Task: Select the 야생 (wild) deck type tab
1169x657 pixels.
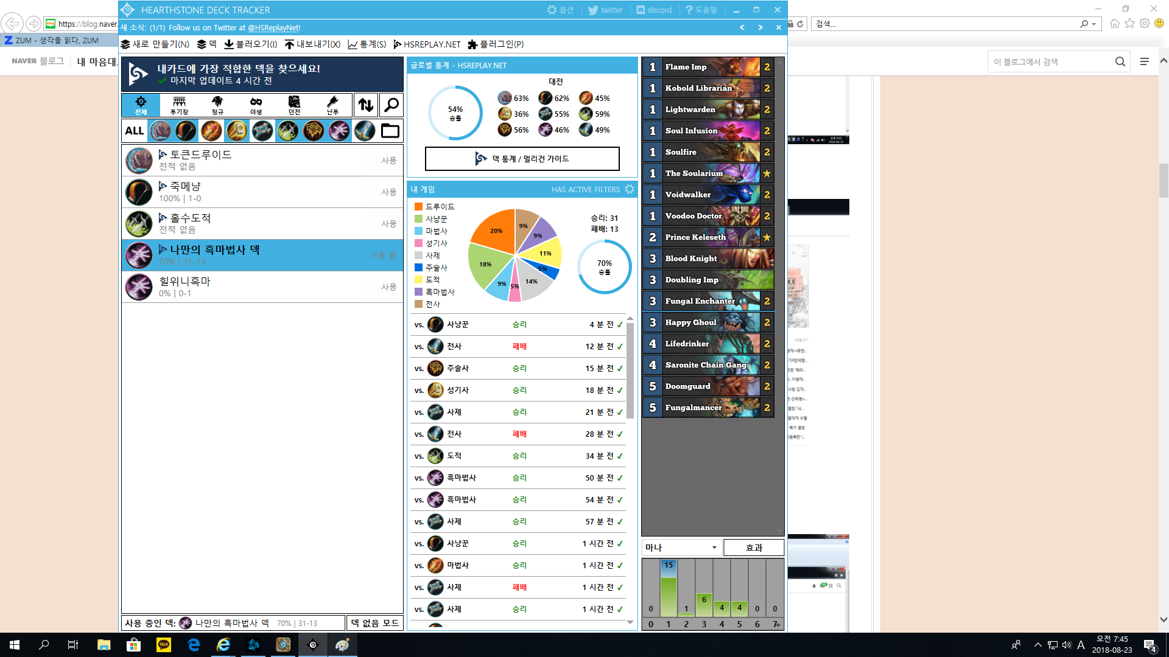Action: point(256,105)
